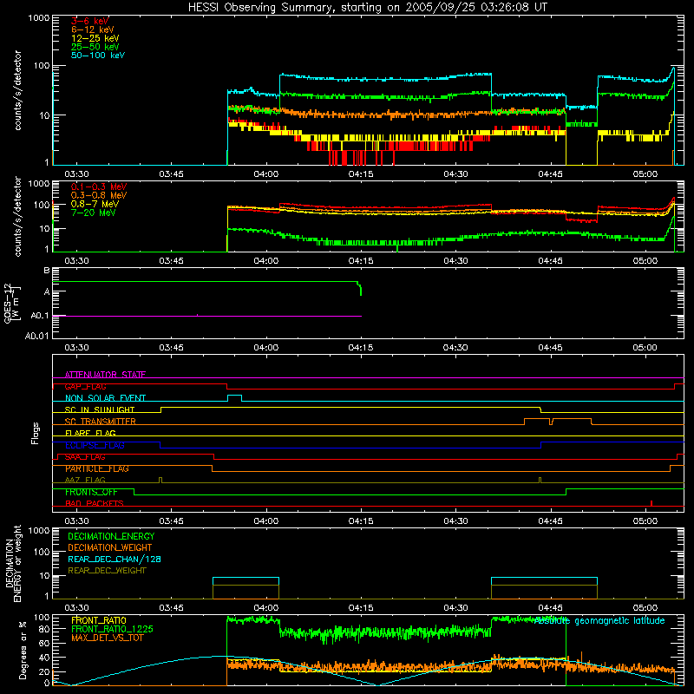Click the 0.1-0.3 MeV legend label
The width and height of the screenshot is (694, 694).
pyautogui.click(x=99, y=187)
